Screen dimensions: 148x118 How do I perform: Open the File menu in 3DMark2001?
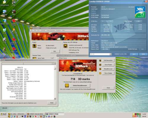(31, 30)
